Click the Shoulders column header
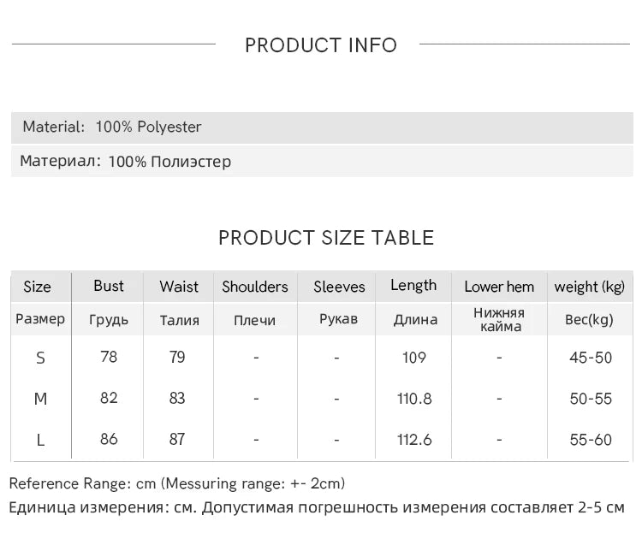Viewport: 642px width, 539px height. click(255, 287)
